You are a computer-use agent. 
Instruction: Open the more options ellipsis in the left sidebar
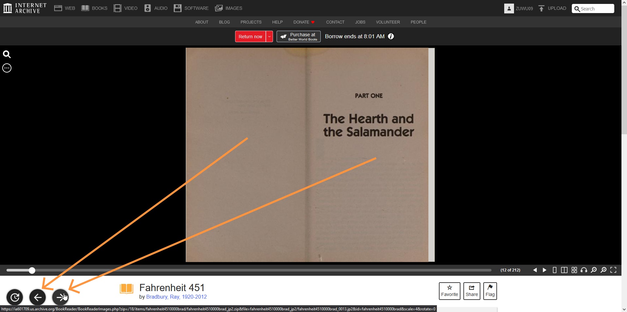click(7, 68)
